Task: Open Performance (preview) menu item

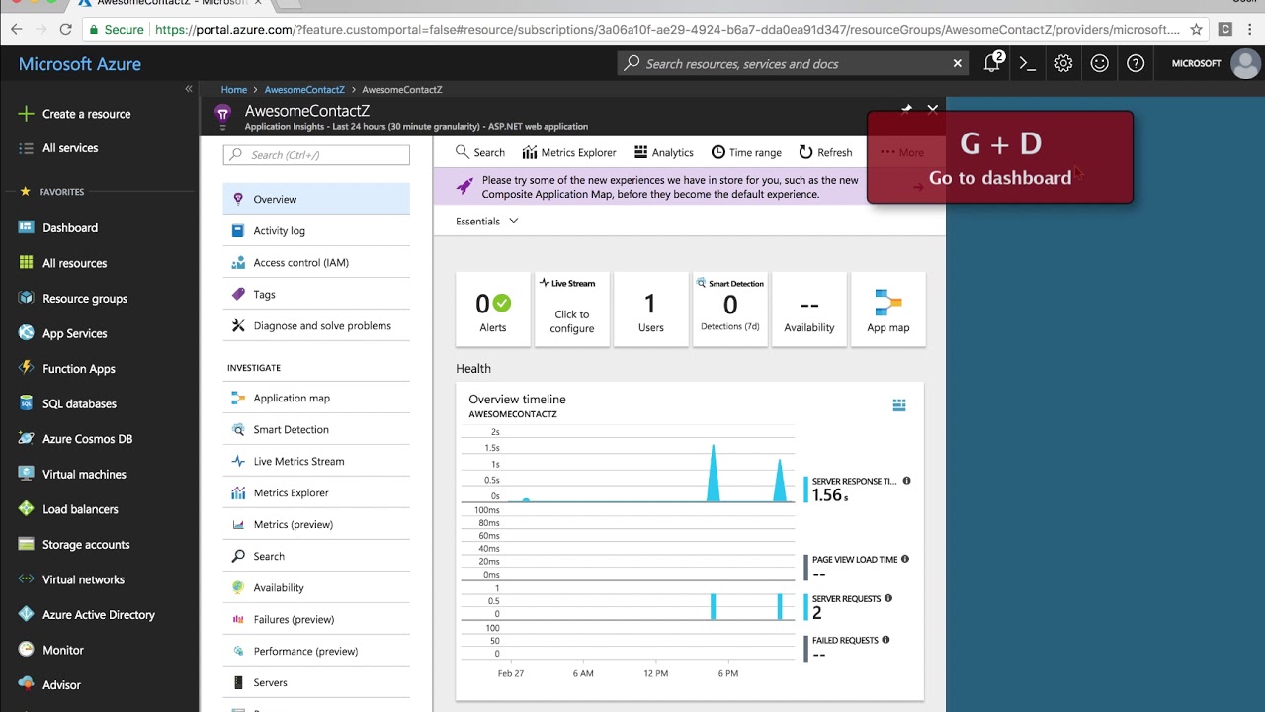Action: [x=316, y=651]
